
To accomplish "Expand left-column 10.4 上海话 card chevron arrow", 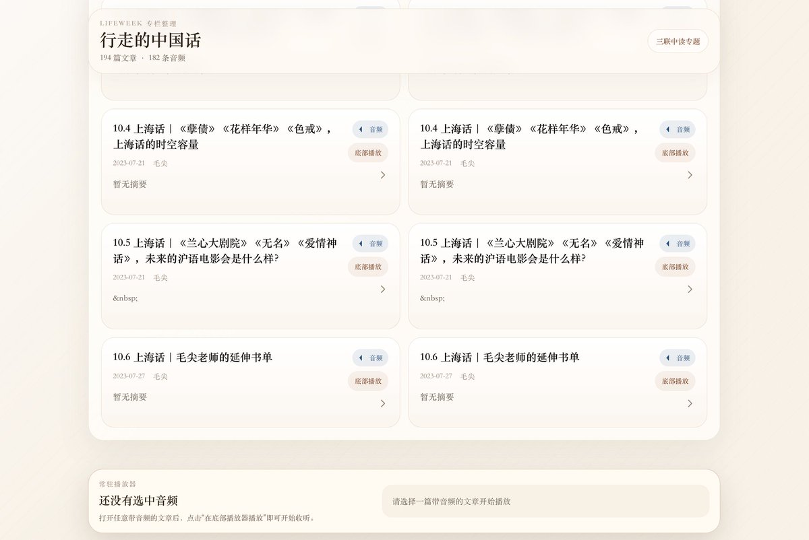I will (383, 175).
